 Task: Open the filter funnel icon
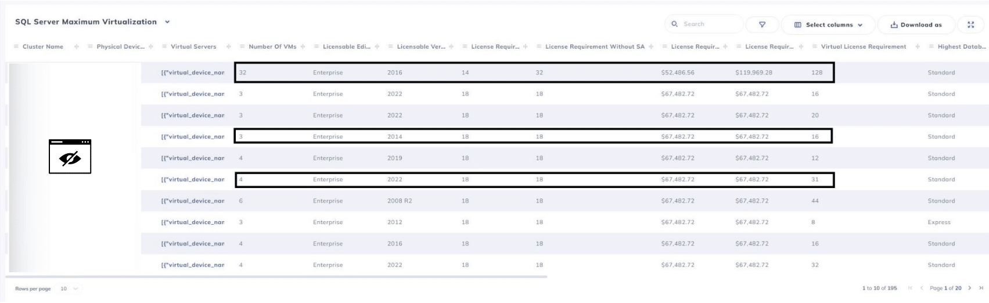coord(762,24)
